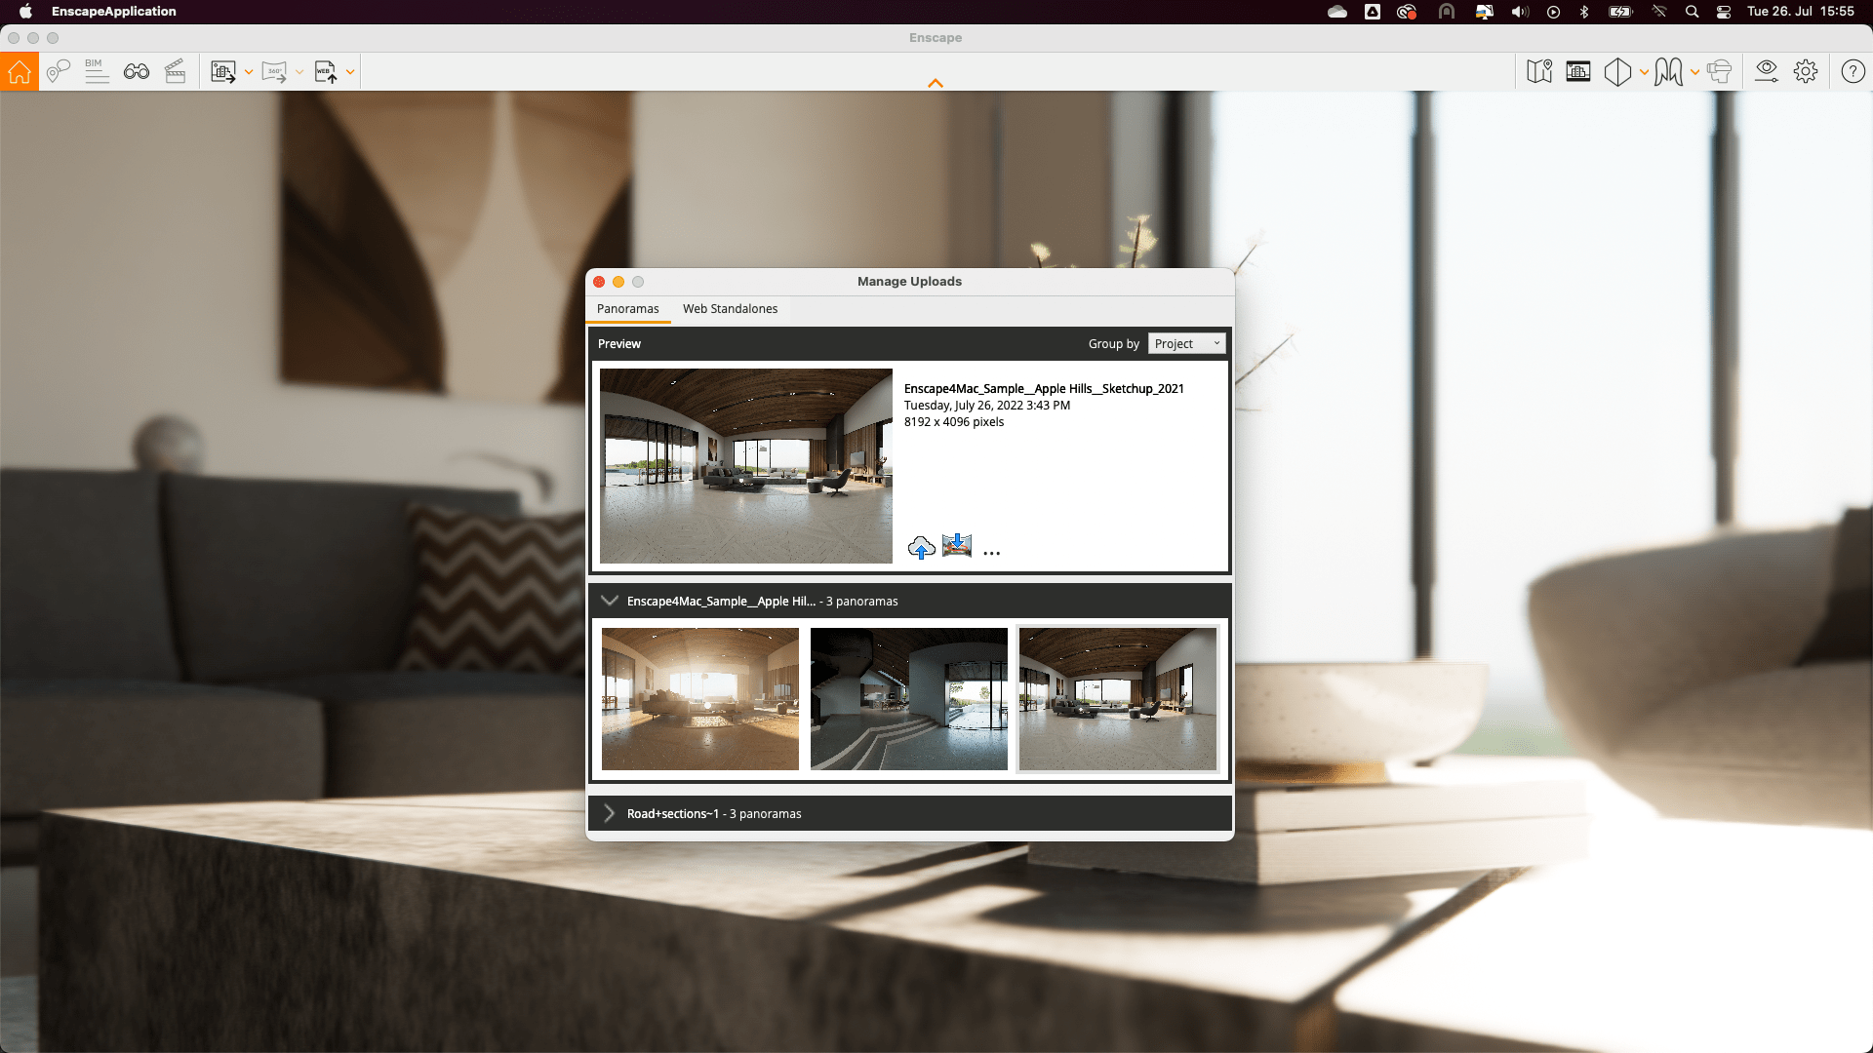Click the cloud upload panorama button
The width and height of the screenshot is (1873, 1053).
pos(921,548)
